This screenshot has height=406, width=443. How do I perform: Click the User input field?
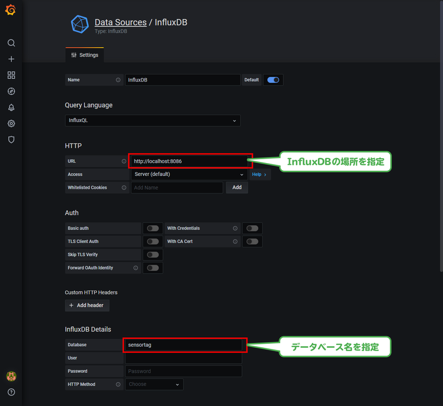tap(184, 358)
